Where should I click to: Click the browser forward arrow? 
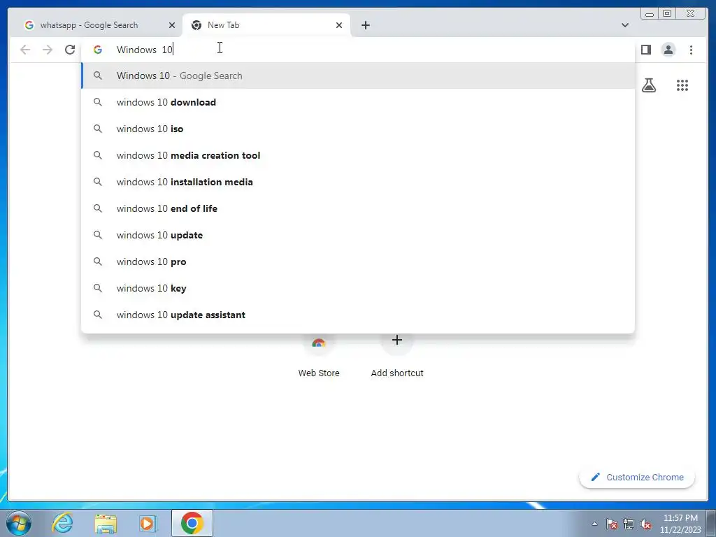coord(48,50)
